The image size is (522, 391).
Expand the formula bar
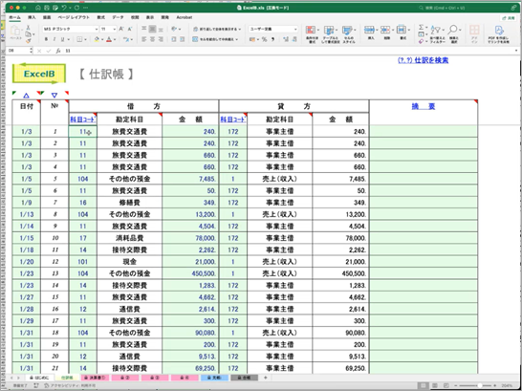pyautogui.click(x=516, y=51)
